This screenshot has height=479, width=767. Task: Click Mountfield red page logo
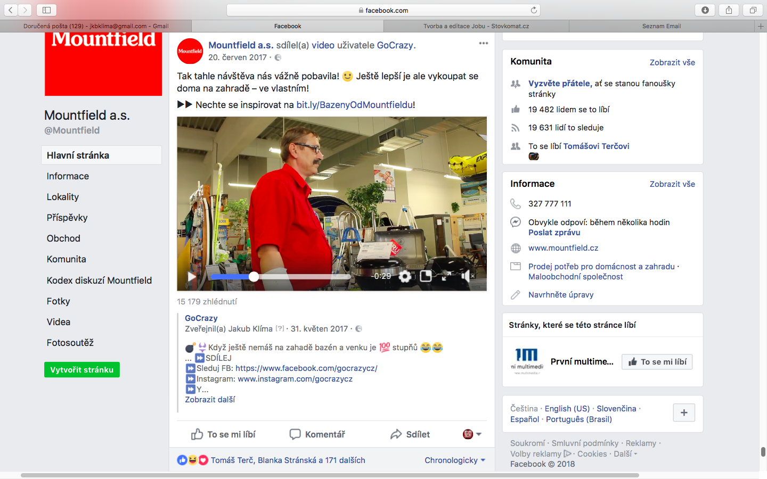pos(103,64)
